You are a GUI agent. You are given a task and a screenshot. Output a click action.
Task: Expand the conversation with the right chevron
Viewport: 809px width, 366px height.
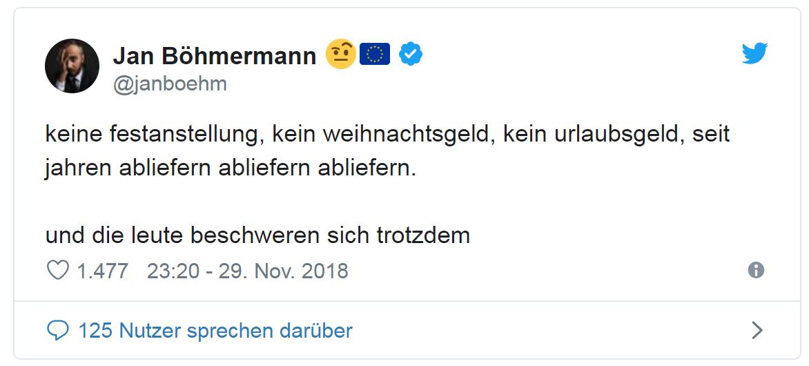click(757, 331)
